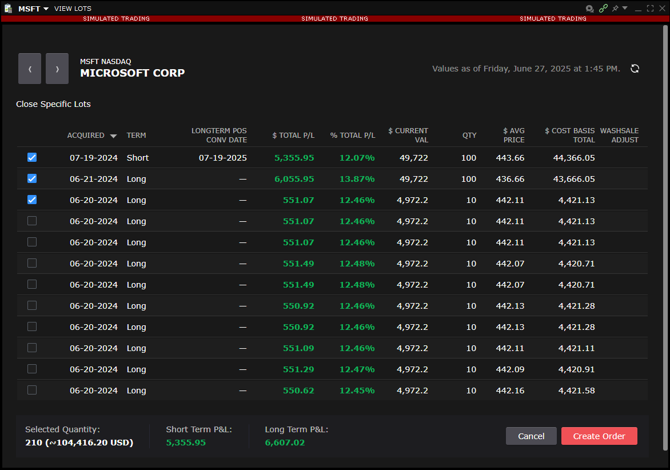The height and width of the screenshot is (470, 670).
Task: Click the Short Term P&L 5,355.95 summary value
Action: coord(186,443)
